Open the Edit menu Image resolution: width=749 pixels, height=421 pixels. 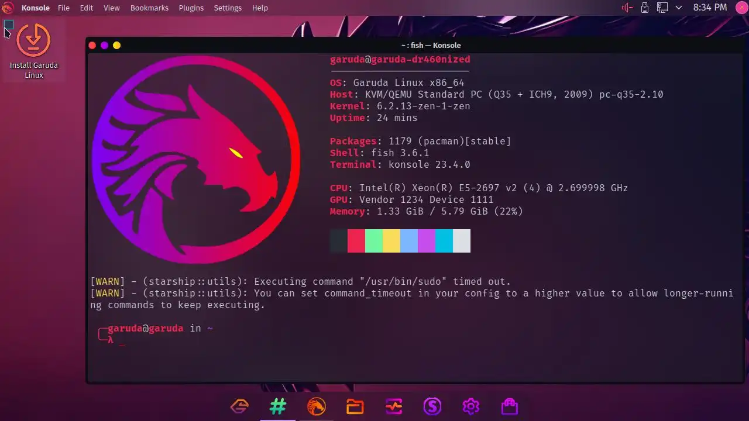(87, 8)
